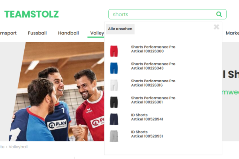The height and width of the screenshot is (159, 239).
Task: Open the blue Shorts Performance Pro thumbnail
Action: coord(114,68)
